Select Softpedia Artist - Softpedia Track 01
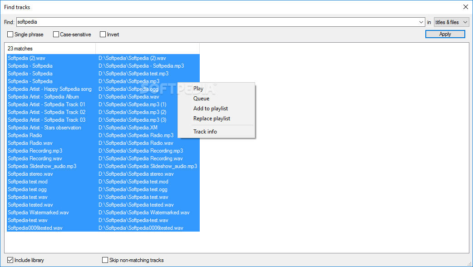 [46, 104]
